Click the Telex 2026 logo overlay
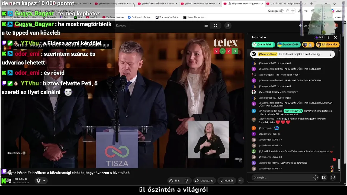The image size is (347, 195). click(x=225, y=46)
